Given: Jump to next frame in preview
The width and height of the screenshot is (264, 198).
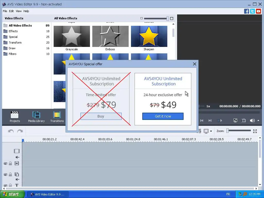Looking at the screenshot, I should coord(210,121).
